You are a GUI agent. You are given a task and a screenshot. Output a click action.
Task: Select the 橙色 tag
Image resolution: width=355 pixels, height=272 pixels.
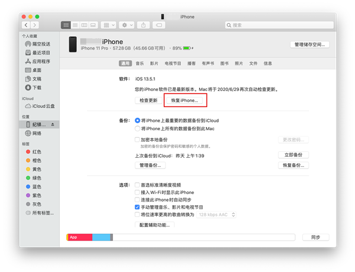34,160
